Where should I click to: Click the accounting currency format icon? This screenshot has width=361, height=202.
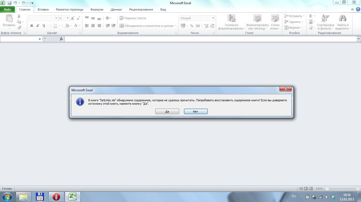pos(183,26)
